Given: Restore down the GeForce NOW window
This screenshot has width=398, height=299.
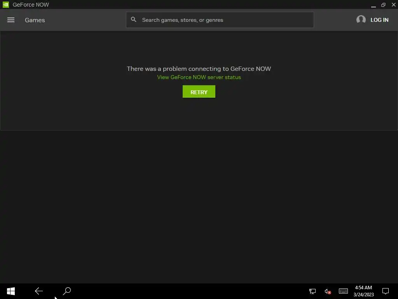Looking at the screenshot, I should tap(383, 5).
